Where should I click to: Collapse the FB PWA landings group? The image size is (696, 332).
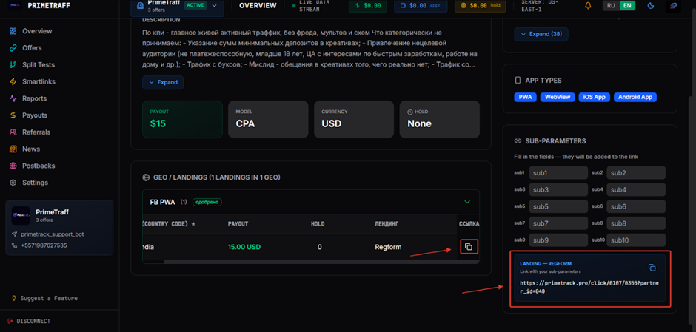[466, 202]
